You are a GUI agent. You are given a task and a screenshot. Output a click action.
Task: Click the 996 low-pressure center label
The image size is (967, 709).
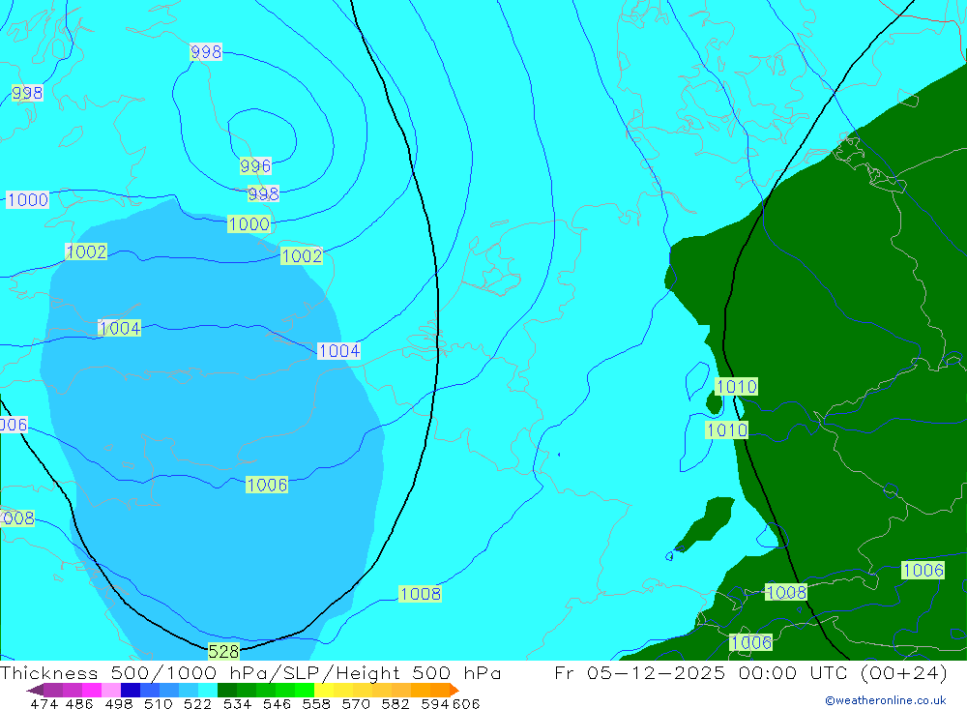[x=255, y=166]
